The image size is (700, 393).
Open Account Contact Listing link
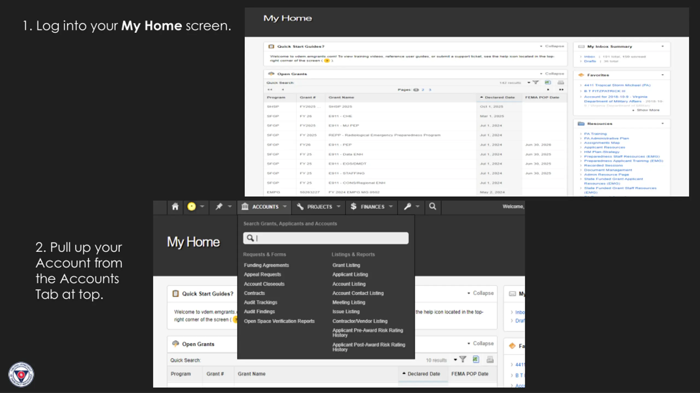click(x=358, y=293)
